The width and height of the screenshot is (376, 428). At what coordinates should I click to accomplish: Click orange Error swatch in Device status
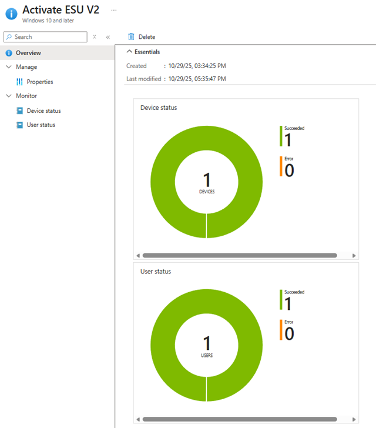pyautogui.click(x=281, y=166)
